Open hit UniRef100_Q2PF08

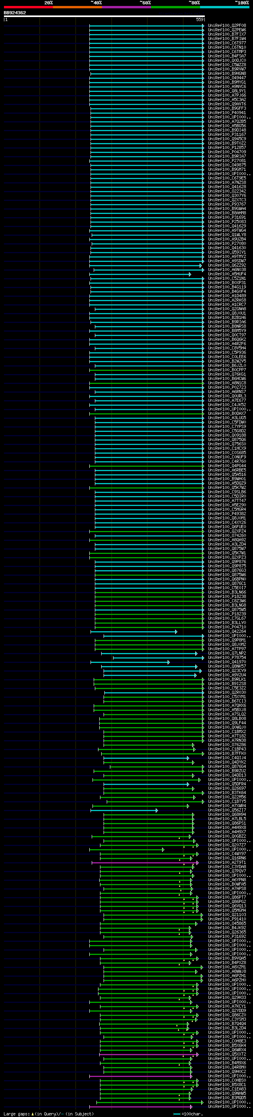tap(227, 26)
